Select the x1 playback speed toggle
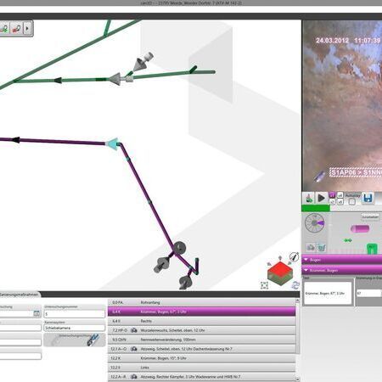The image size is (382, 382). click(x=332, y=195)
